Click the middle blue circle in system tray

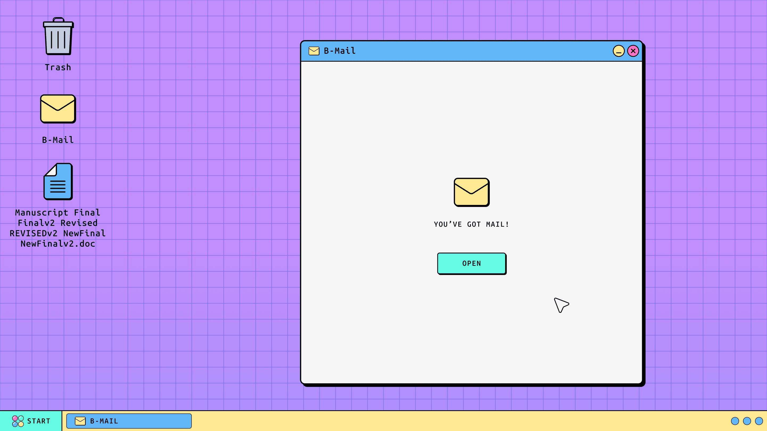tap(747, 421)
